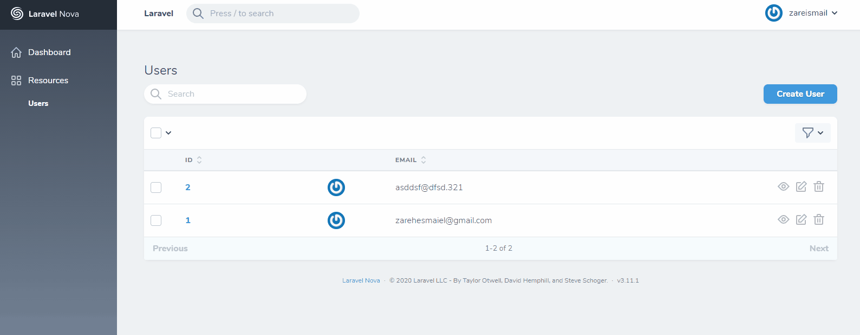Click the Users search magnifier icon
The image size is (860, 335).
pos(156,94)
